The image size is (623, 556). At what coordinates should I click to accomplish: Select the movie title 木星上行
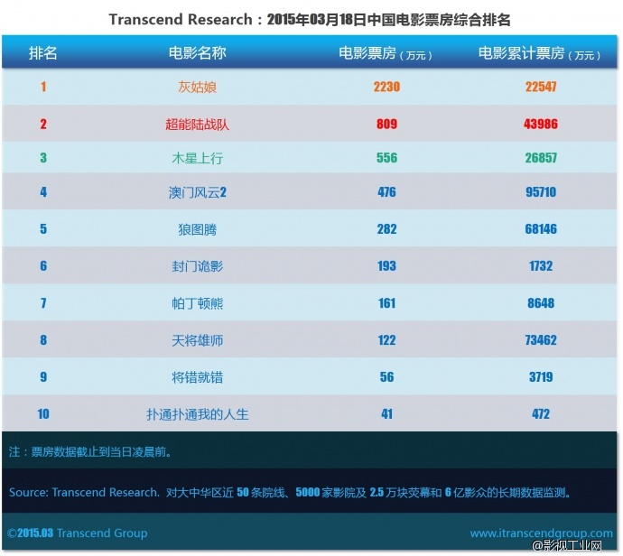tap(197, 158)
